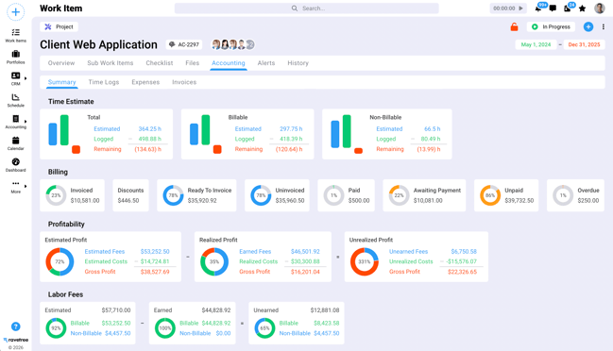
Task: Click the blue add button near In Progress
Action: click(588, 26)
